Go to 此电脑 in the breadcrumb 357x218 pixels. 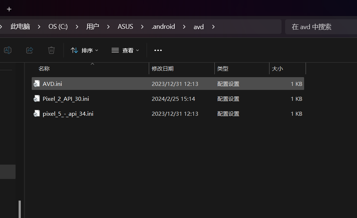[x=20, y=27]
